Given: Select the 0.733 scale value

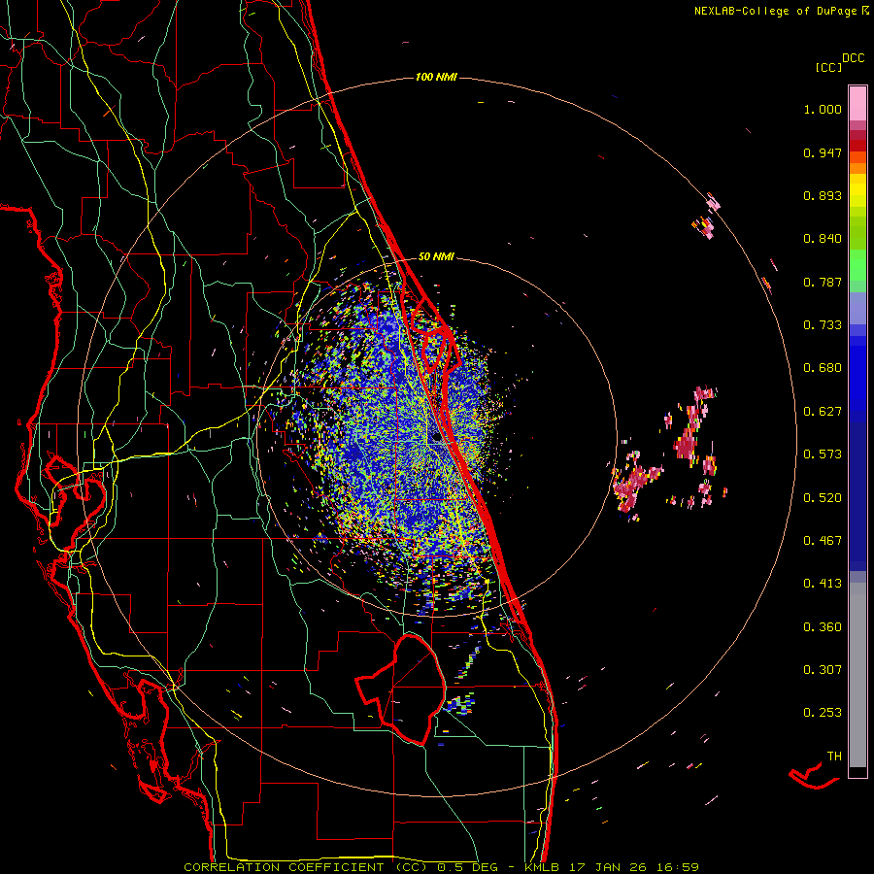Looking at the screenshot, I should pyautogui.click(x=823, y=325).
